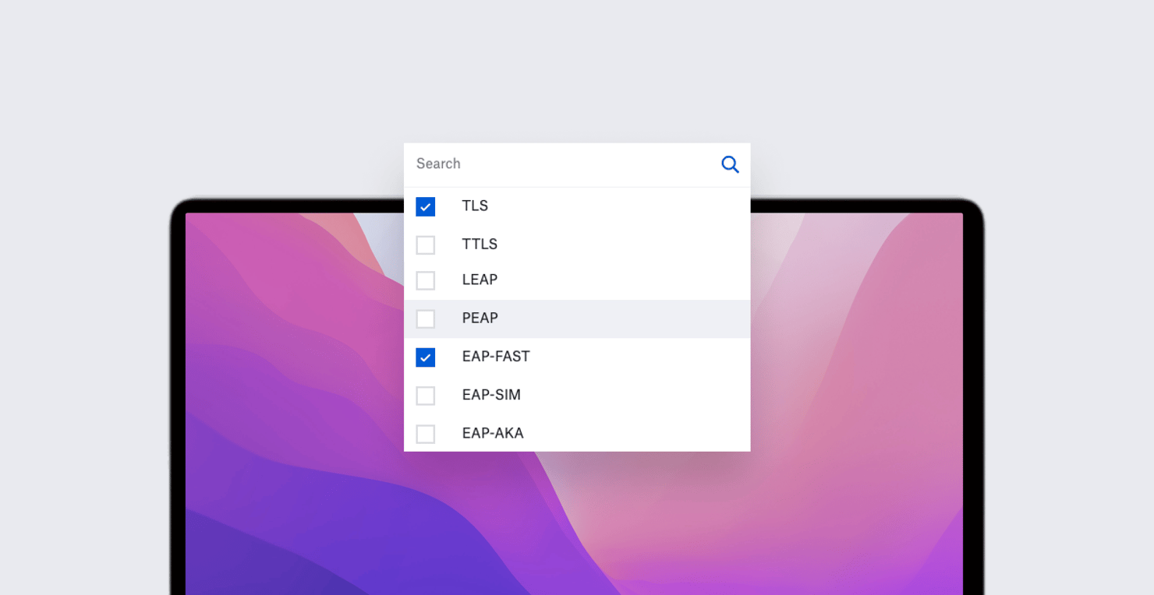Choose the TTLS label text
The width and height of the screenshot is (1154, 595).
pos(480,245)
